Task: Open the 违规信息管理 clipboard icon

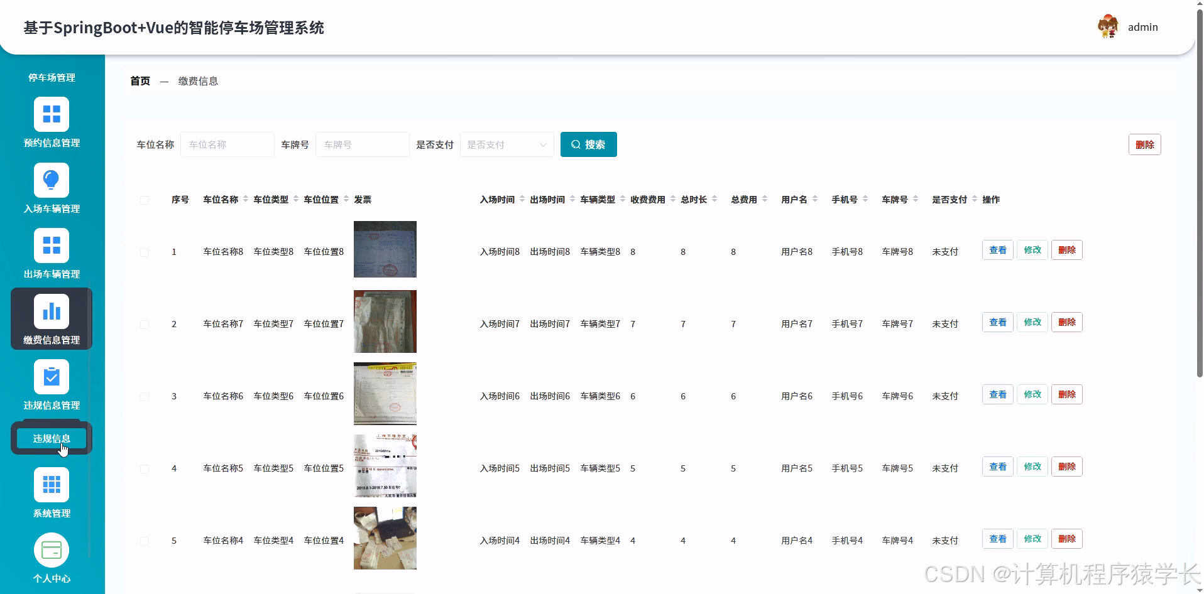Action: pyautogui.click(x=52, y=377)
